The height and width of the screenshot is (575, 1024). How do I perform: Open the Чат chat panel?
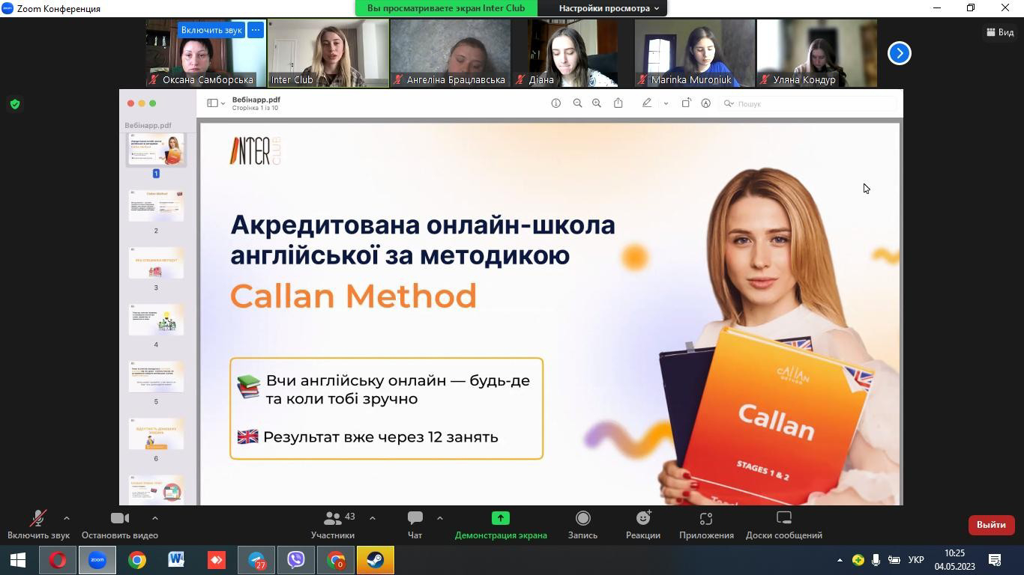[x=415, y=524]
